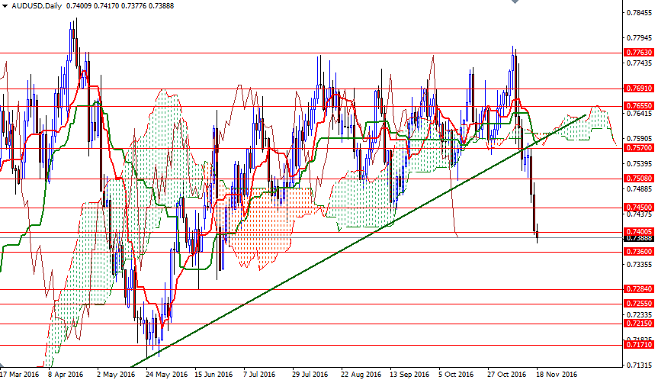Click the 0.76415 price axis value
The image size is (658, 380).
pyautogui.click(x=640, y=114)
